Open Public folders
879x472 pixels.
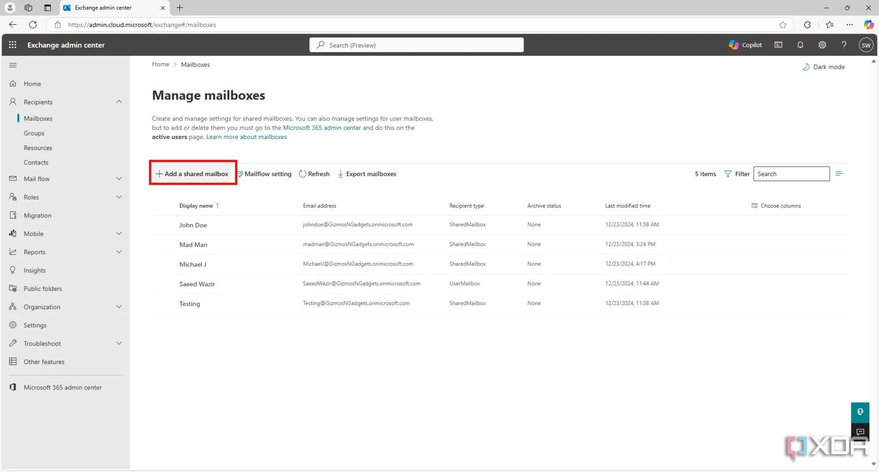(x=42, y=289)
